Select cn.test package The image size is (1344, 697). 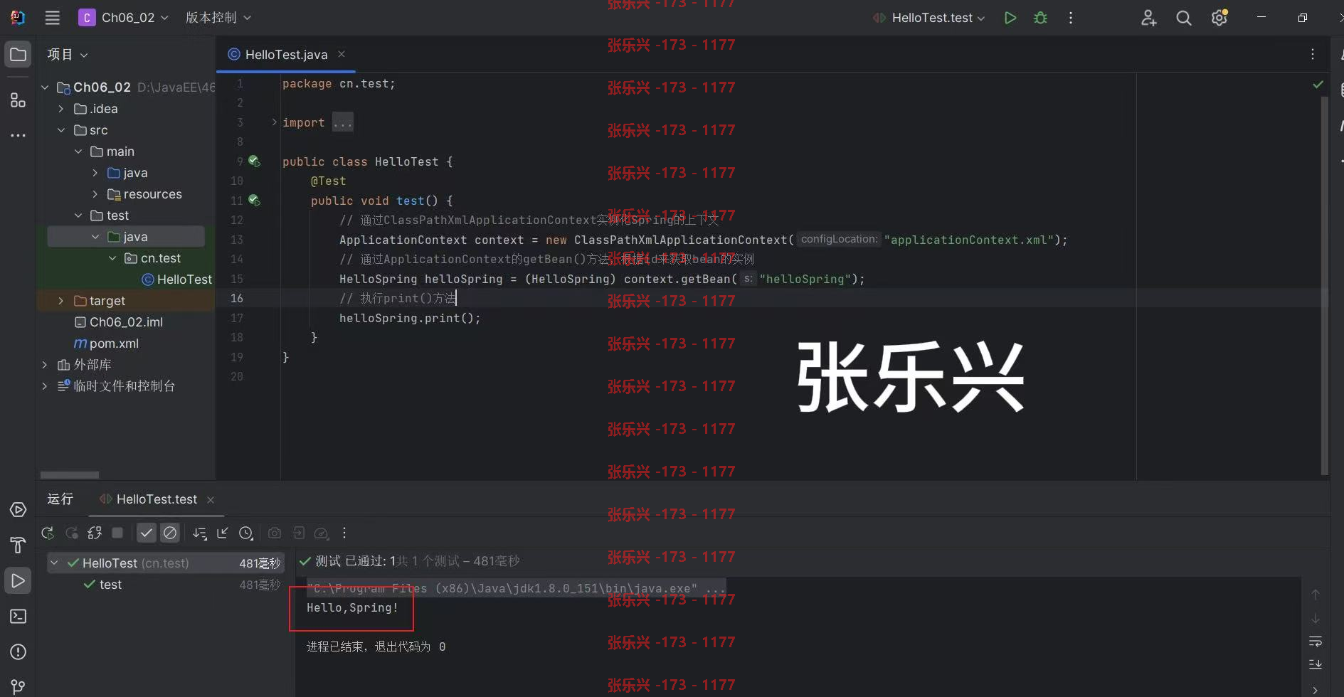[153, 258]
